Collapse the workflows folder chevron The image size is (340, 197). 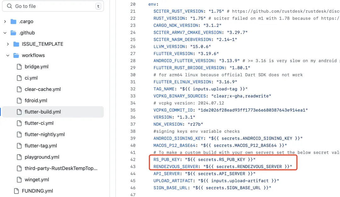8,55
